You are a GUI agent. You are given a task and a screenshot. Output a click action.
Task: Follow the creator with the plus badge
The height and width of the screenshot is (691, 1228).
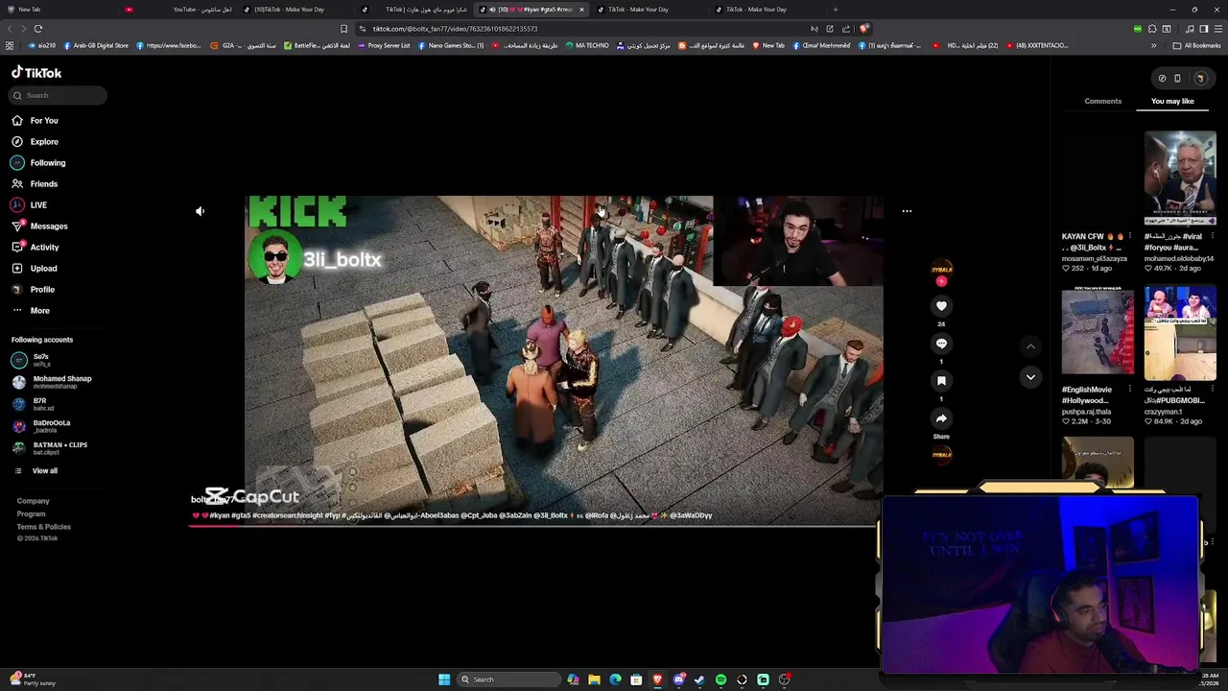[x=941, y=280]
